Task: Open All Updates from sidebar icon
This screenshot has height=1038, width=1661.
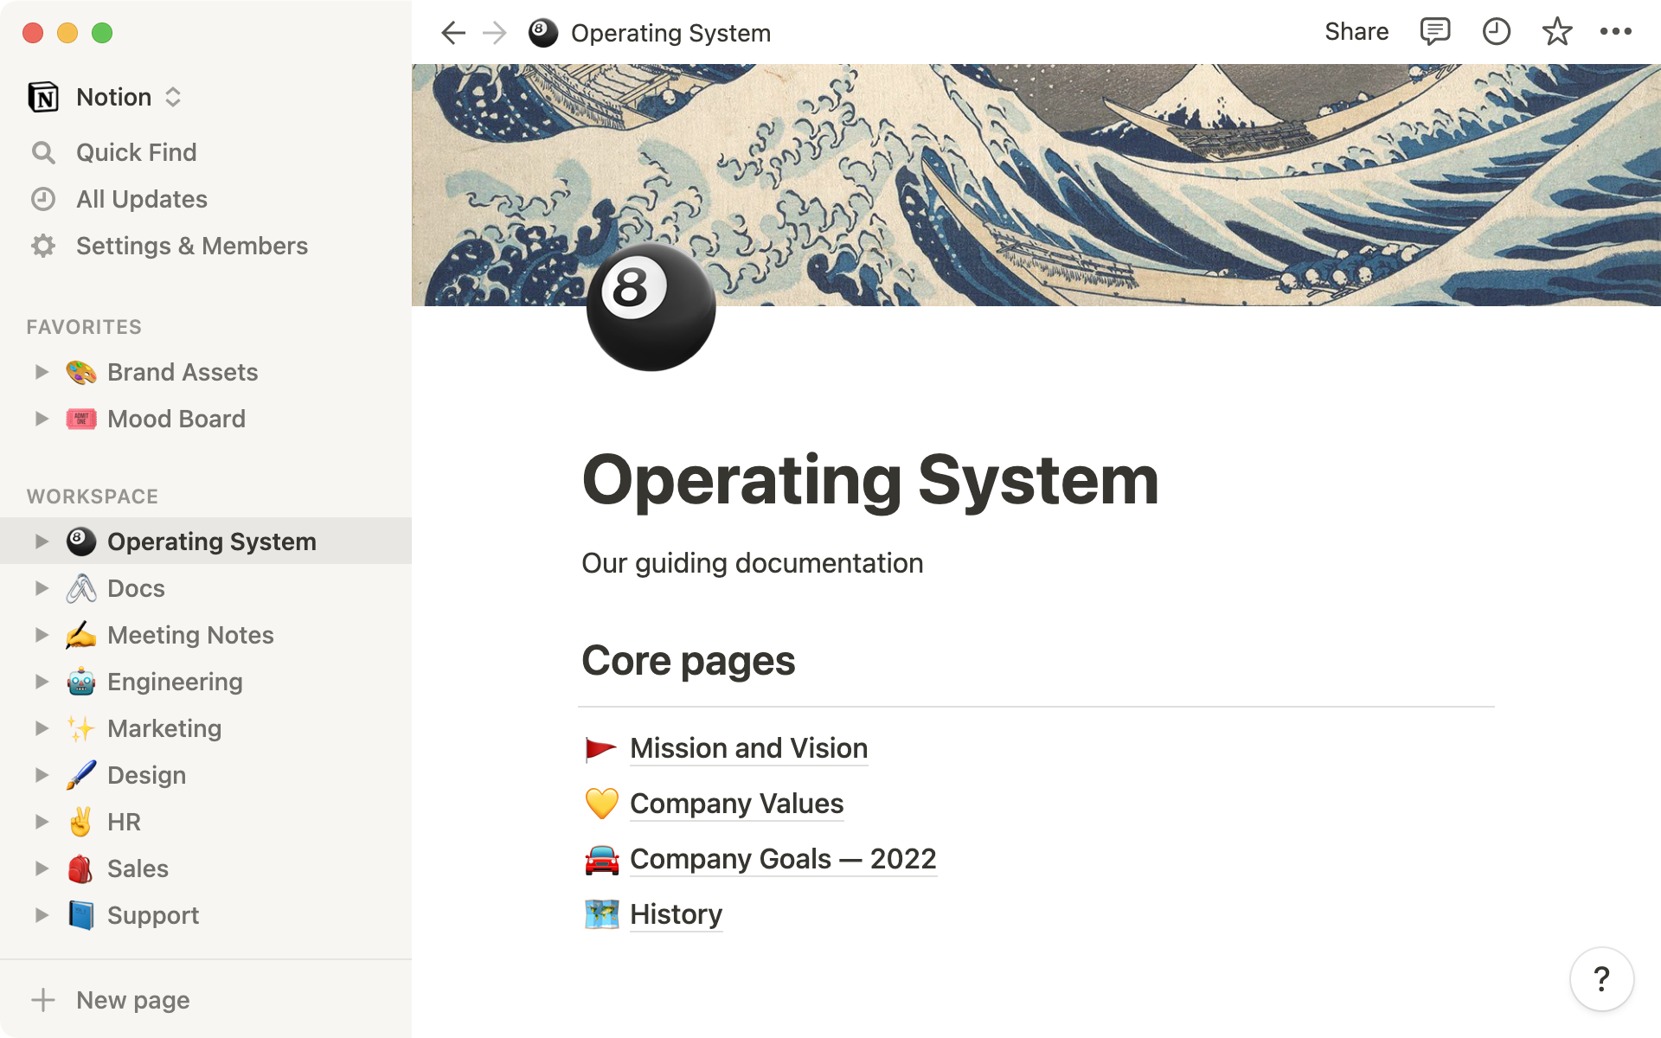Action: point(43,197)
